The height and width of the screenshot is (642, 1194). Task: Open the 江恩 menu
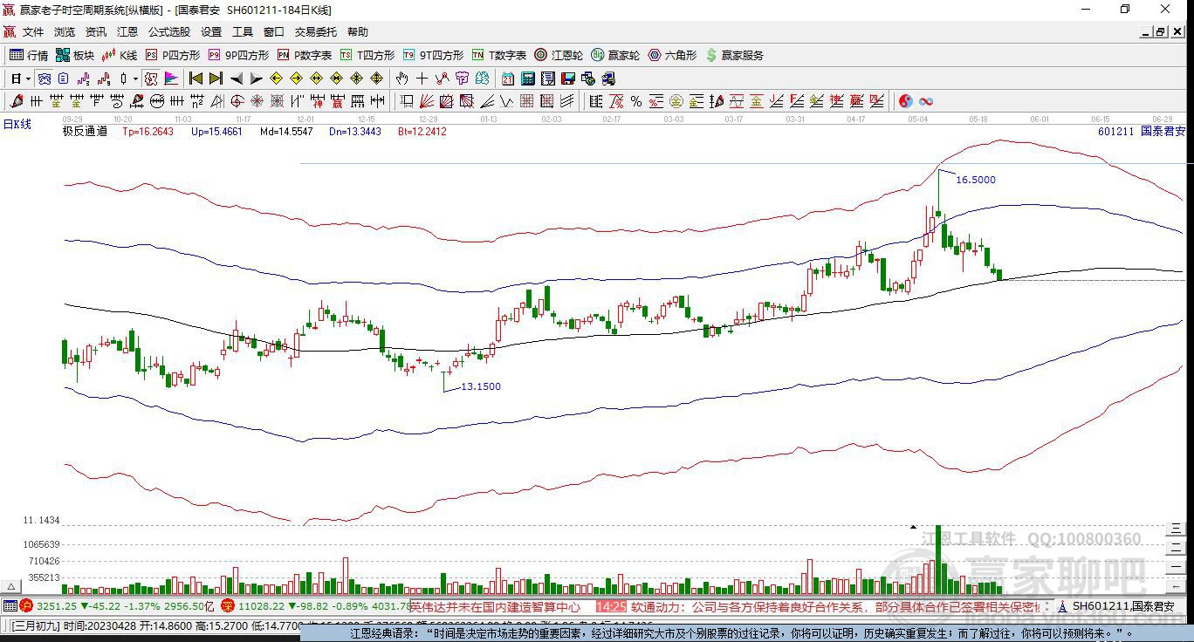pyautogui.click(x=127, y=32)
